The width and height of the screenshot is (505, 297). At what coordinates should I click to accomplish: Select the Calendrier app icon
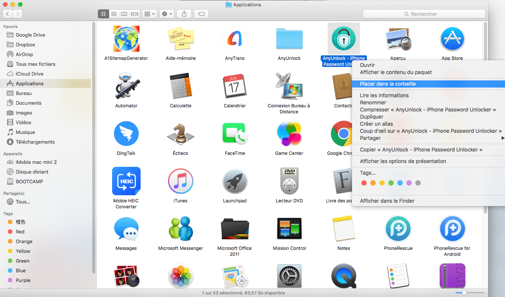point(235,86)
